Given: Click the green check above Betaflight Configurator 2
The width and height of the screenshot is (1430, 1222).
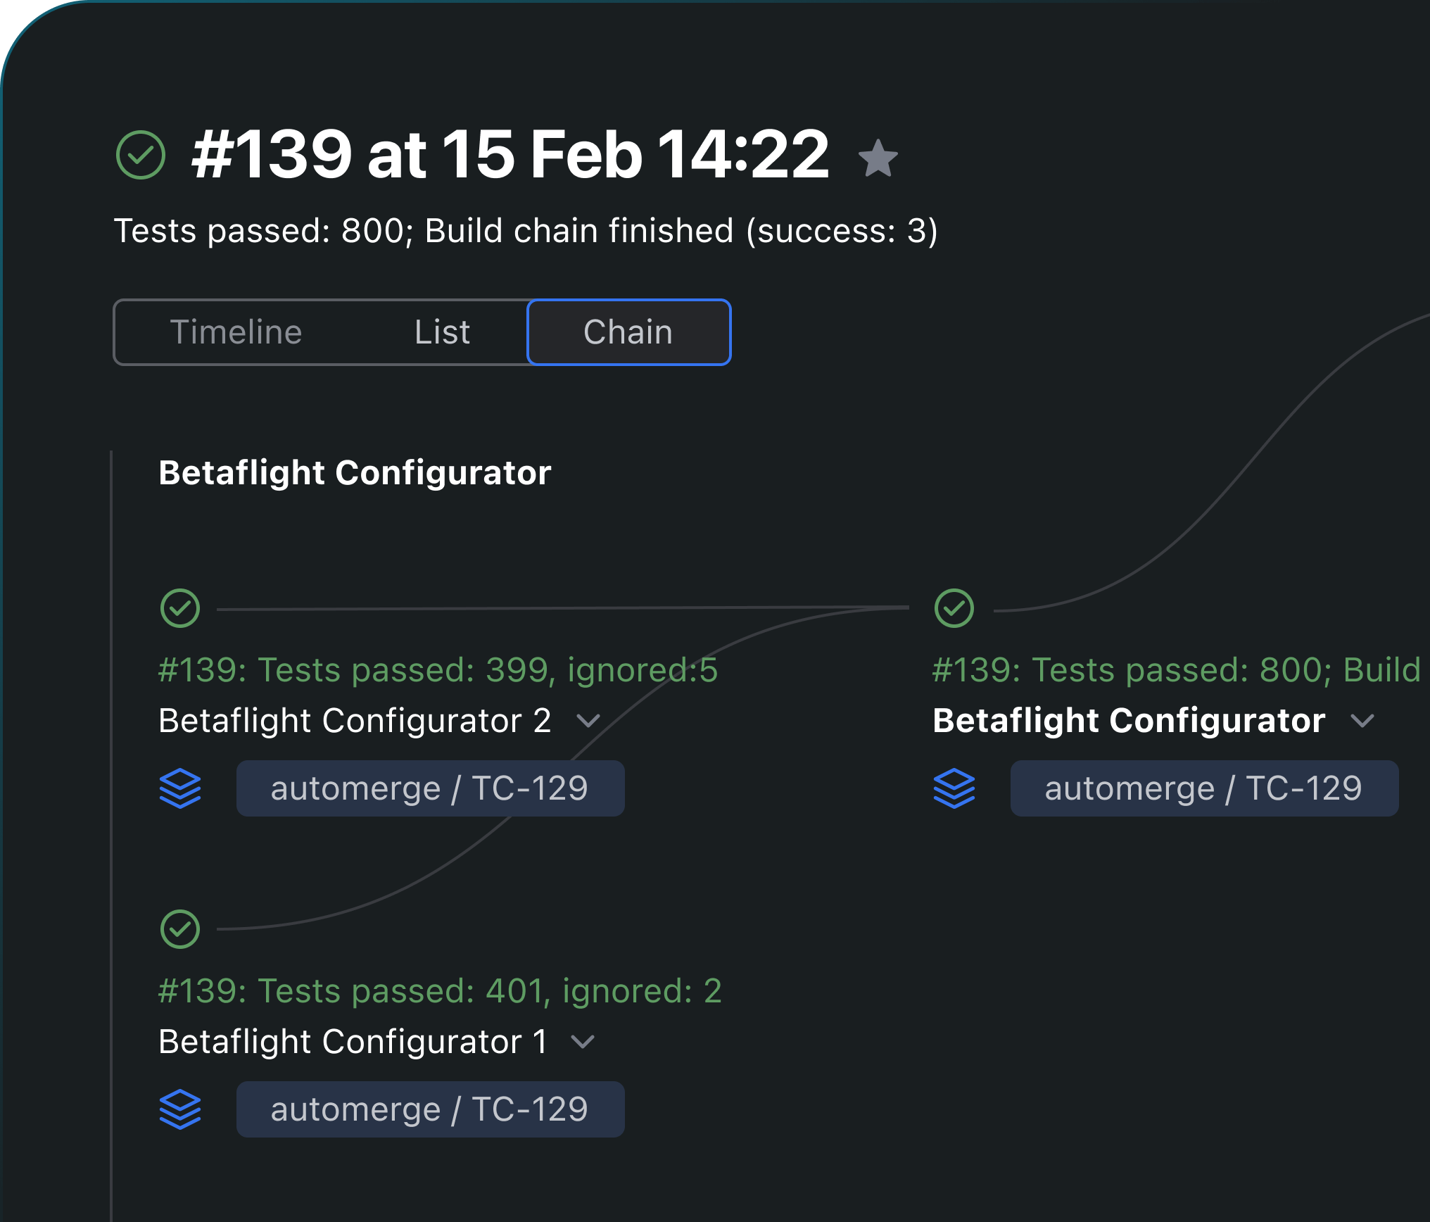Looking at the screenshot, I should (180, 608).
